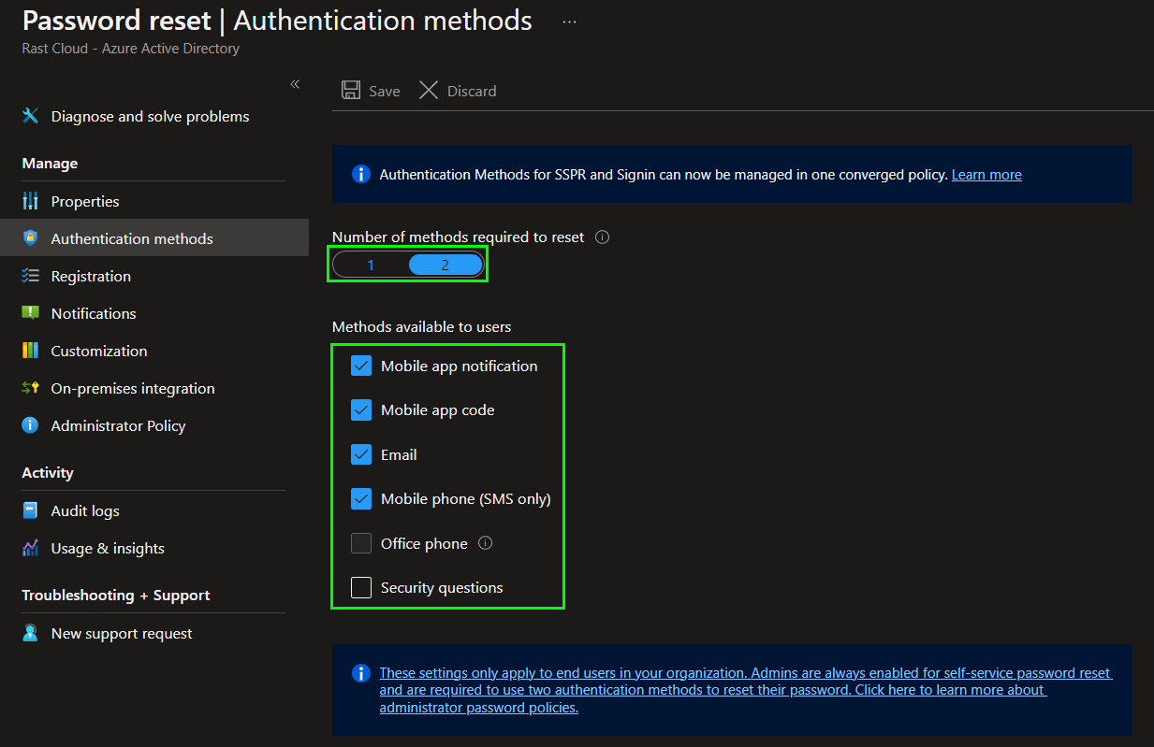The image size is (1154, 747).
Task: Click the Properties sliders icon
Action: pyautogui.click(x=31, y=201)
